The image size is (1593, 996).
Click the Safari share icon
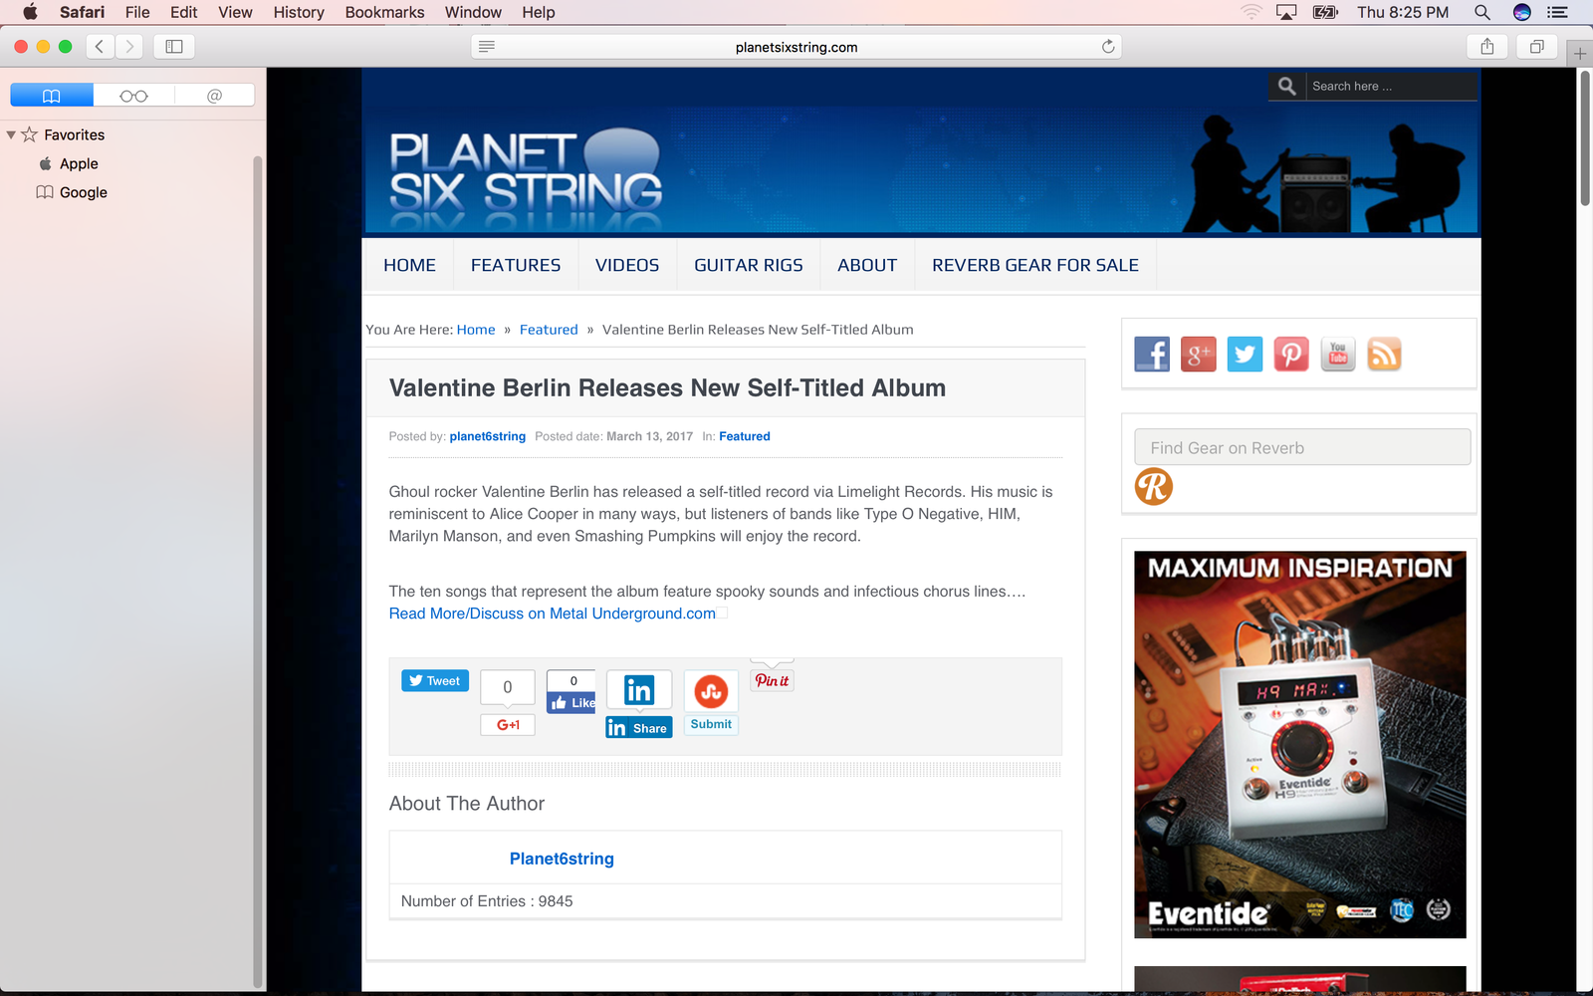click(1487, 47)
